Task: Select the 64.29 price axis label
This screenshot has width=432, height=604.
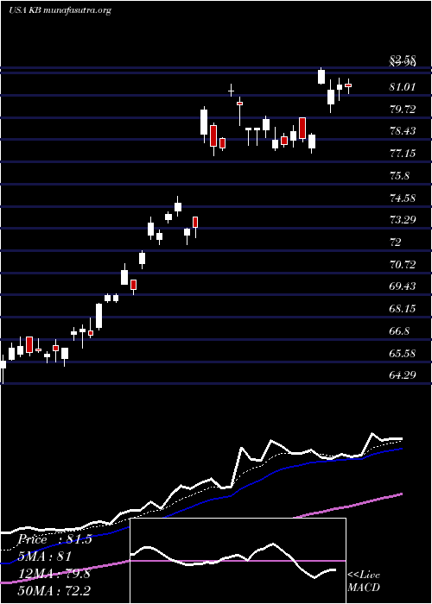Action: point(403,374)
